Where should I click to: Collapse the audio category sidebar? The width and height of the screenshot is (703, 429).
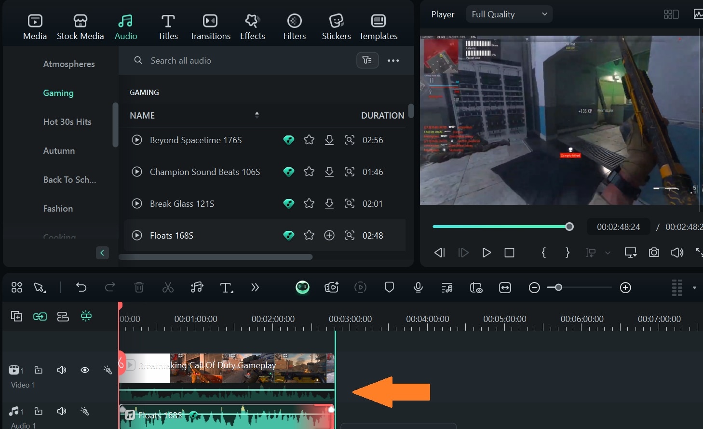click(x=102, y=253)
